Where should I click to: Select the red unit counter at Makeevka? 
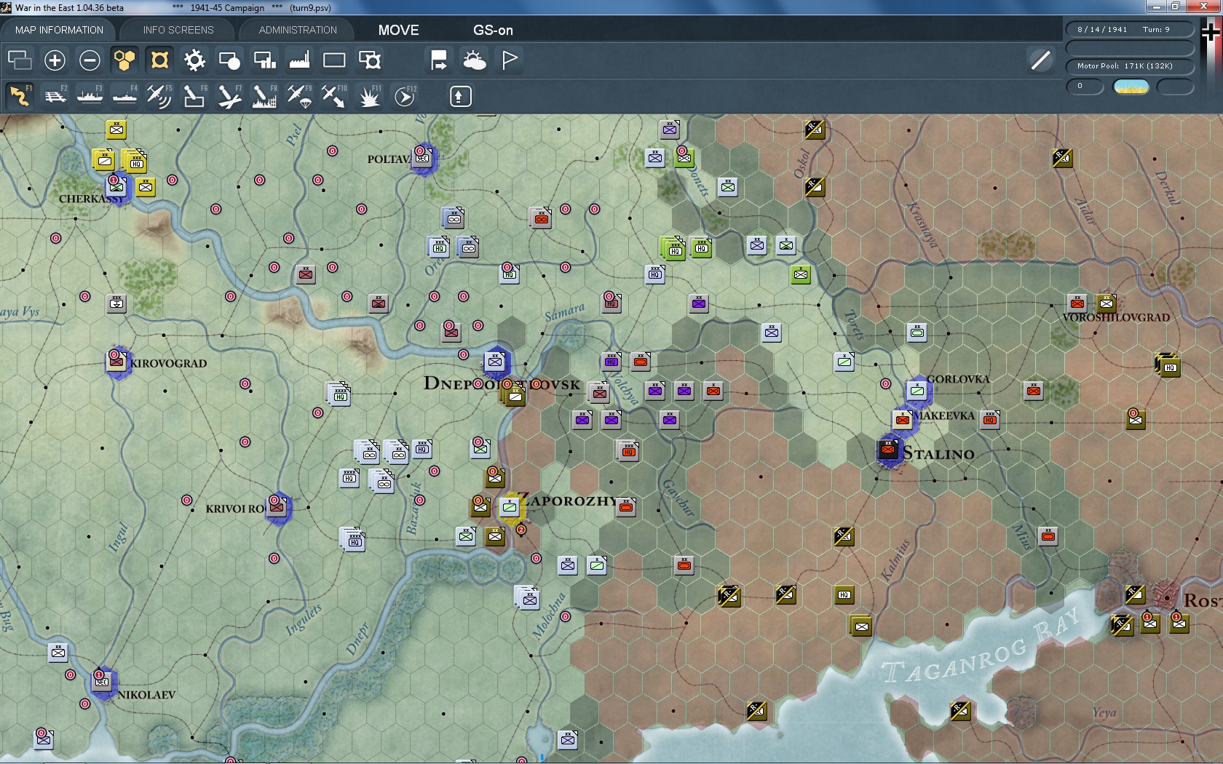point(903,420)
